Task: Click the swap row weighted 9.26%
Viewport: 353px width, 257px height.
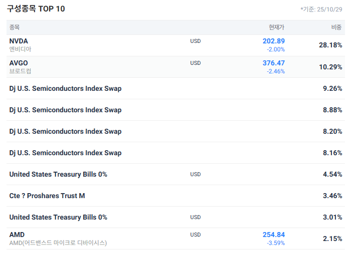Action: 176,88
